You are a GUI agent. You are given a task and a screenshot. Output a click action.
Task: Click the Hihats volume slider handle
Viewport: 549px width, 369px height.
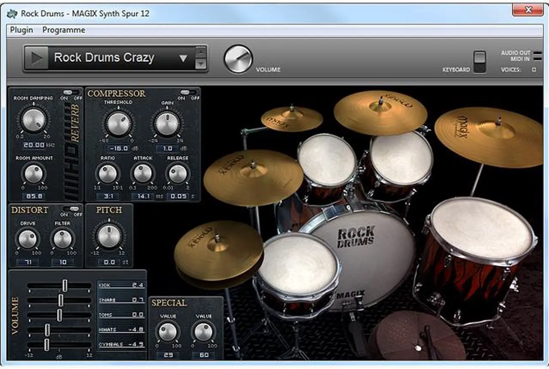point(47,330)
